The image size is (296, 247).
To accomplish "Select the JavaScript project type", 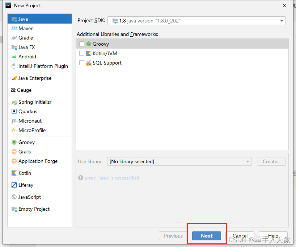I will 40,197.
